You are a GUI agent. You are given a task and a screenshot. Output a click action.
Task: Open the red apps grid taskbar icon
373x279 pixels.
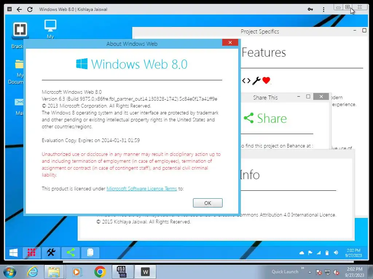click(x=31, y=253)
